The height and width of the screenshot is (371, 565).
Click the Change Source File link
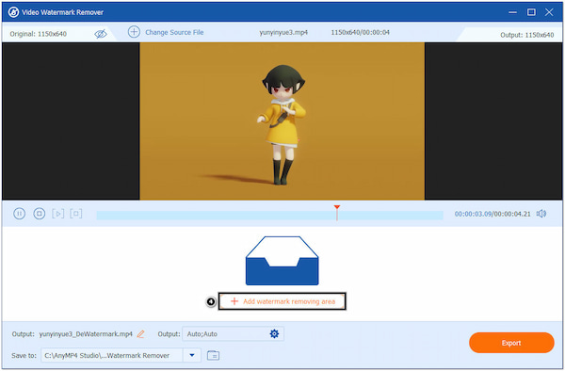coord(174,32)
